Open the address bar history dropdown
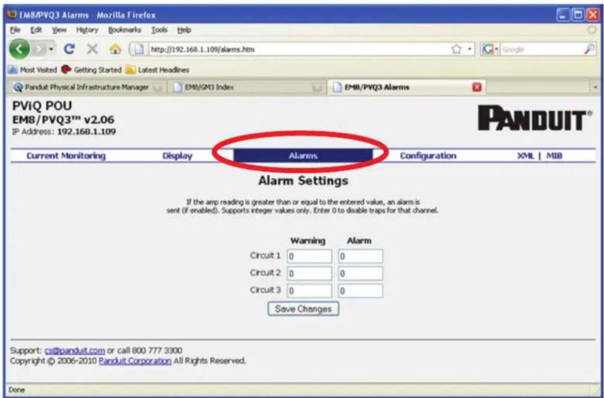The height and width of the screenshot is (398, 604). (470, 50)
